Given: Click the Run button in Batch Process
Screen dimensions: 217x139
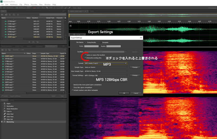Looking at the screenshot, I should click(x=62, y=96).
